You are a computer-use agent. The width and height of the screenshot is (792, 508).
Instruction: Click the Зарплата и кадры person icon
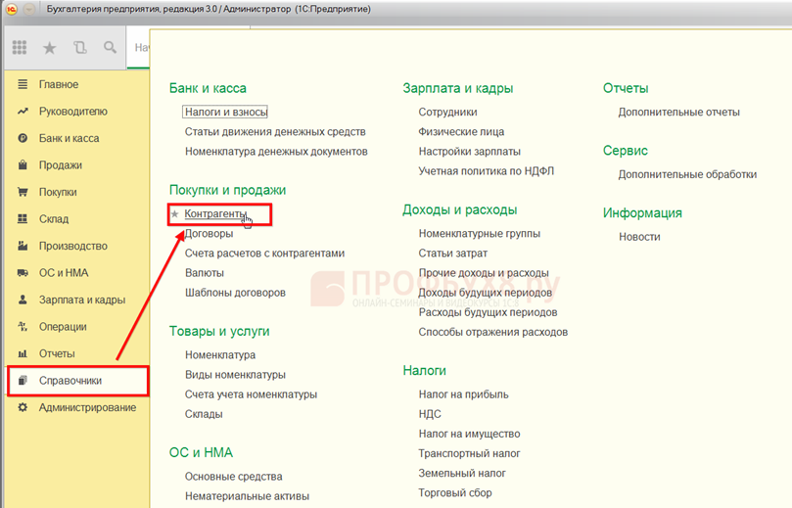pyautogui.click(x=23, y=300)
